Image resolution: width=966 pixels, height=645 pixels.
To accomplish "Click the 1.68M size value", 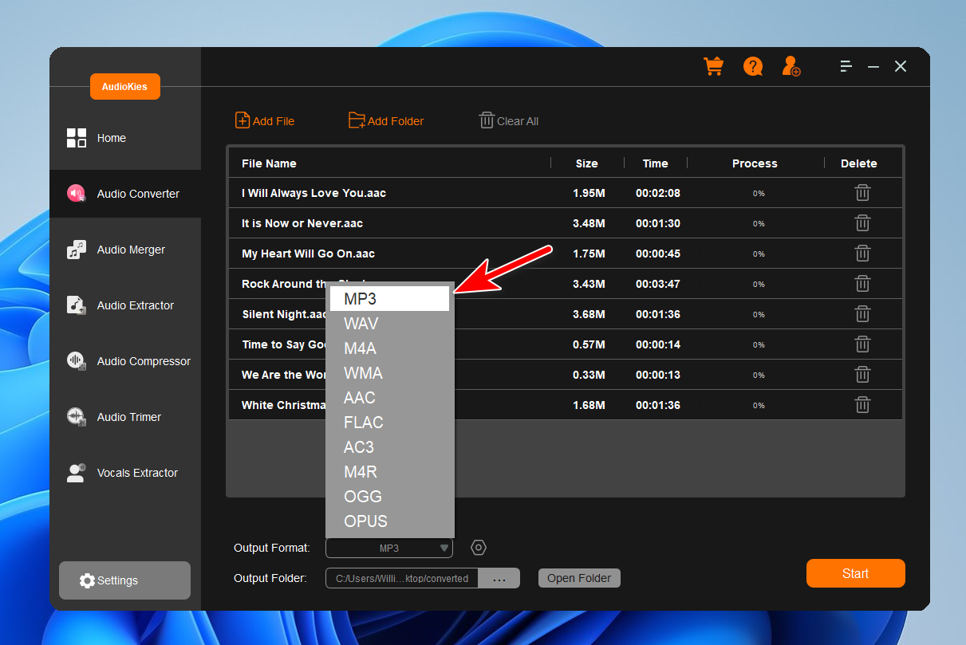I will click(x=589, y=405).
